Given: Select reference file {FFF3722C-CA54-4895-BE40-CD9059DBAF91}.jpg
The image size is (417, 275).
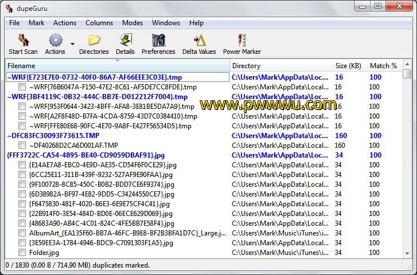Looking at the screenshot, I should click(85, 155).
